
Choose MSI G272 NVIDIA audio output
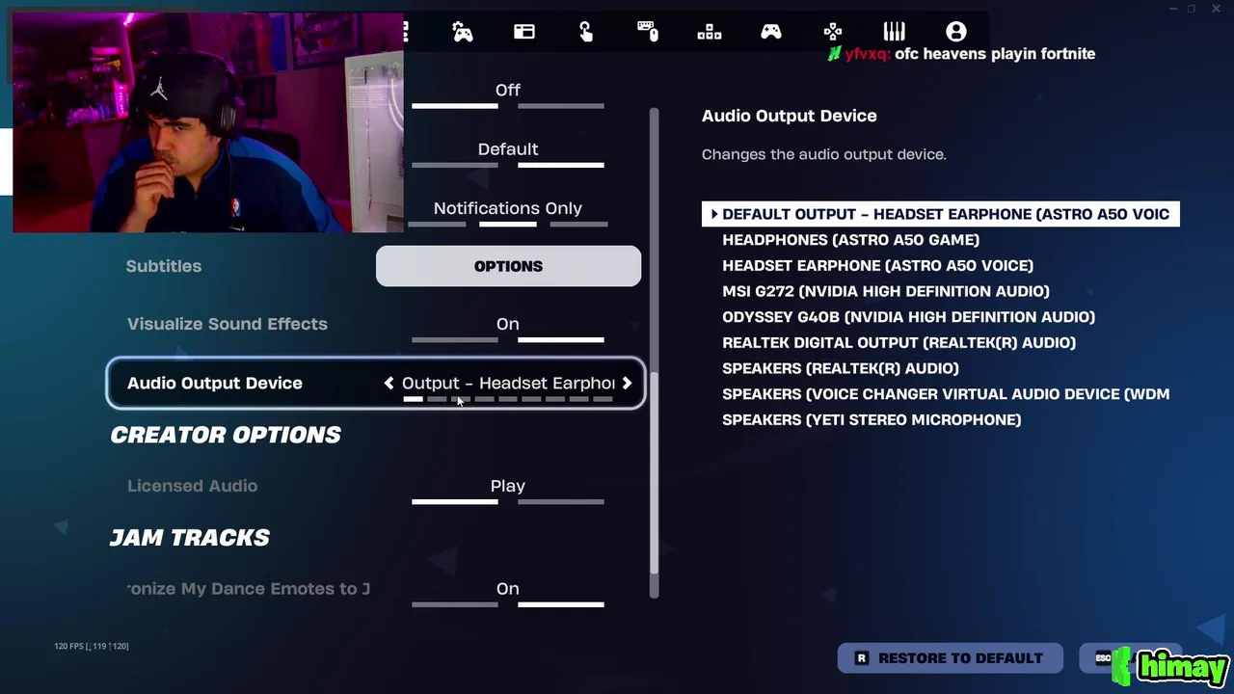[886, 291]
